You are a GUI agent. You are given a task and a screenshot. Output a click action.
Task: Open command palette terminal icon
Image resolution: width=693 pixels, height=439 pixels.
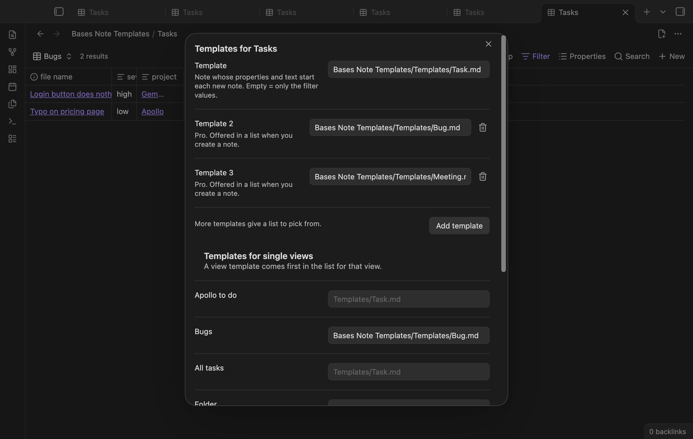(x=12, y=121)
